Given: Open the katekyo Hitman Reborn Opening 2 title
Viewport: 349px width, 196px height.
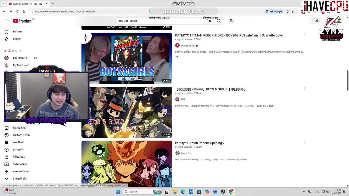Looking at the screenshot, I should click(x=200, y=143).
